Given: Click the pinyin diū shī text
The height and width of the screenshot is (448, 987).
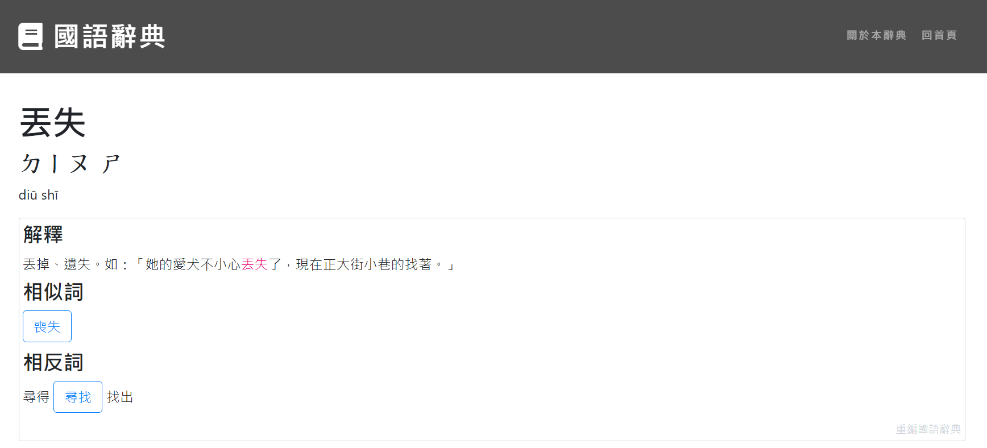Looking at the screenshot, I should tap(39, 195).
